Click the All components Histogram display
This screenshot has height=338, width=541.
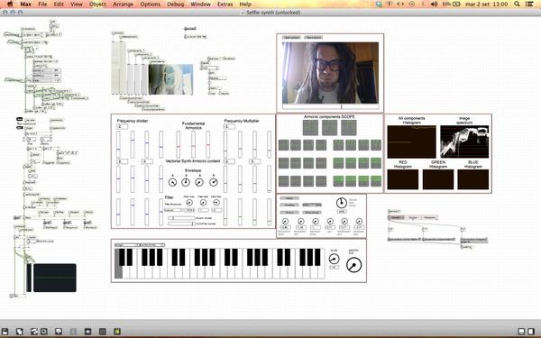pos(412,142)
